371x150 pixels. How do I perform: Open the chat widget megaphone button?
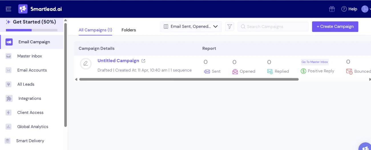365,147
